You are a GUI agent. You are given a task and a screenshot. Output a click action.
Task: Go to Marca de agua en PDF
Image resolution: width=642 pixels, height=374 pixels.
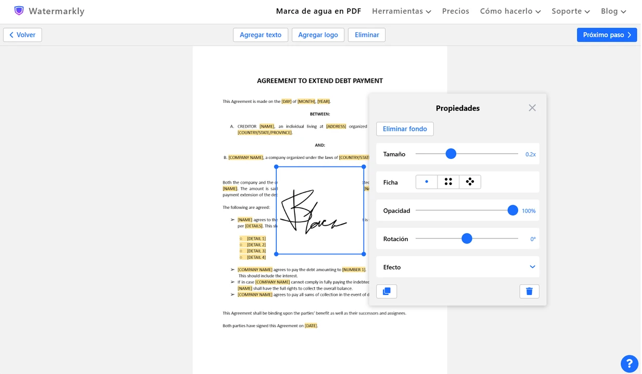click(x=318, y=11)
